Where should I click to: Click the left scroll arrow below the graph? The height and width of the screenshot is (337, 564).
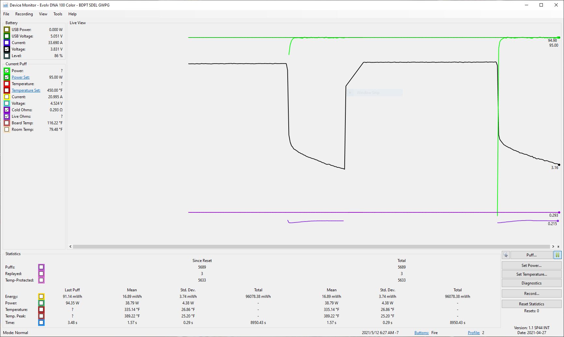click(x=70, y=247)
